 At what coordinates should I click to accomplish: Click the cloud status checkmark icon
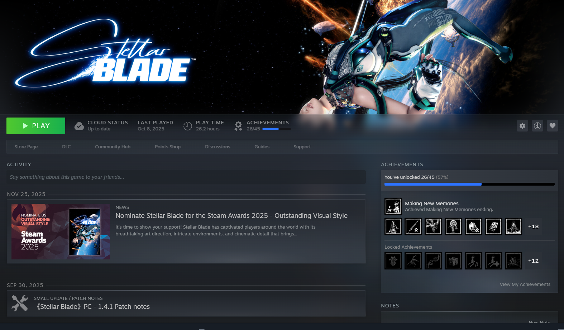click(x=79, y=126)
